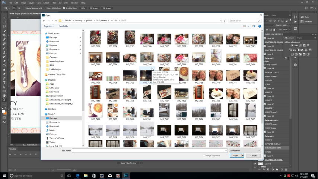Select the Pen tool
The image size is (318, 179).
pyautogui.click(x=4, y=78)
